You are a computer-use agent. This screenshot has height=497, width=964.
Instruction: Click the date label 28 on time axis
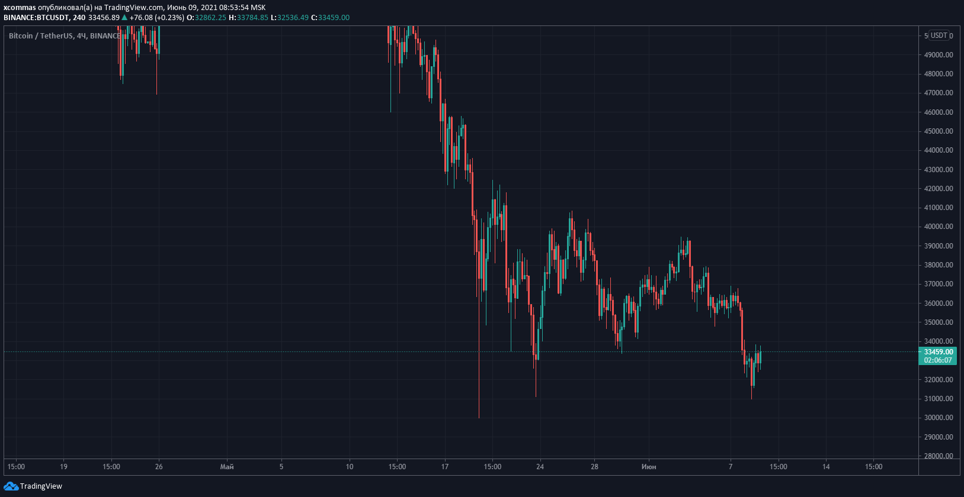coord(594,467)
